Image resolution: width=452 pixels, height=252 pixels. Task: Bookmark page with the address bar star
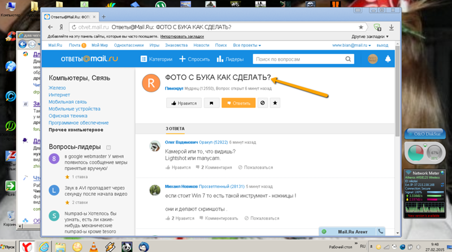pos(360,27)
